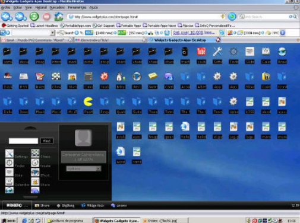Screen dimensions: 300x223
Task: Open the Options dropdown under user avatar
Action: coord(84,168)
